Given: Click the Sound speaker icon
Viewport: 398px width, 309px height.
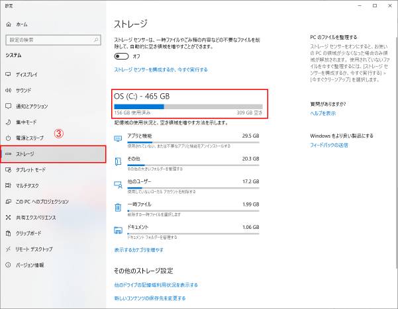Looking at the screenshot, I should (8, 90).
